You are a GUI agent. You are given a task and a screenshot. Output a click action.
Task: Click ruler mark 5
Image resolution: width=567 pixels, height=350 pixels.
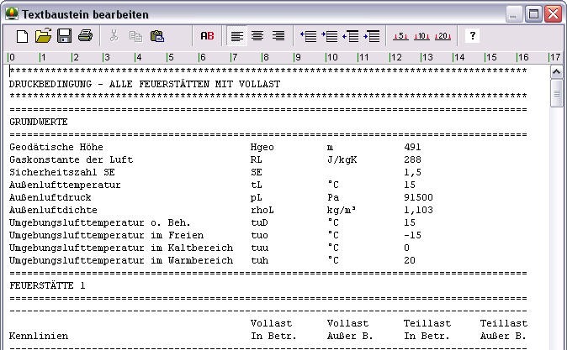click(x=170, y=57)
